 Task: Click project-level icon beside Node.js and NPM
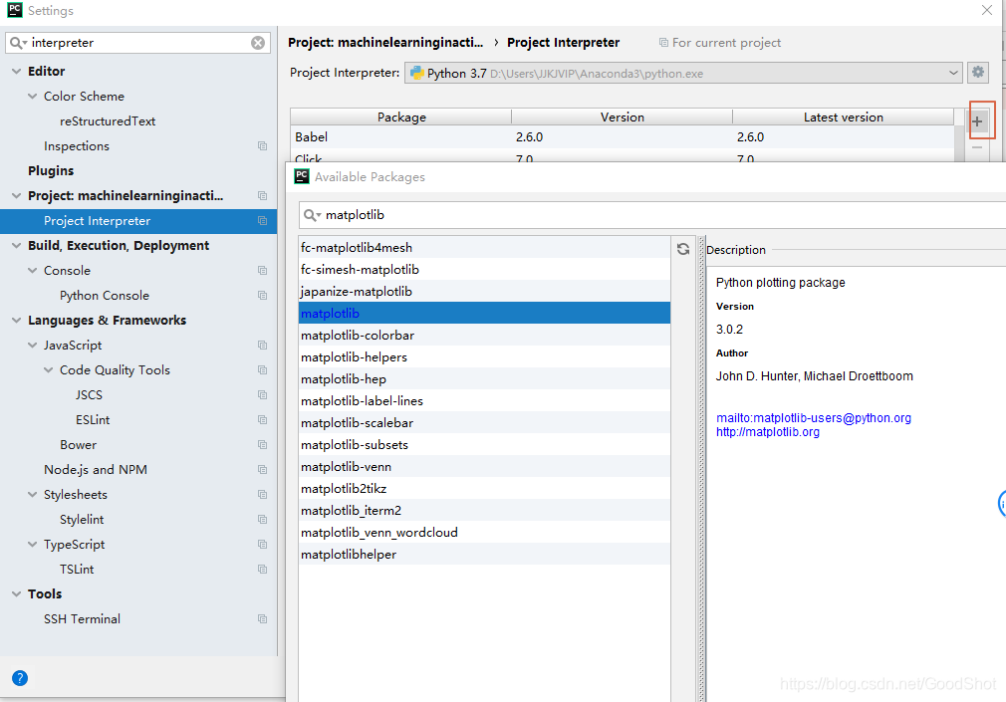click(262, 470)
